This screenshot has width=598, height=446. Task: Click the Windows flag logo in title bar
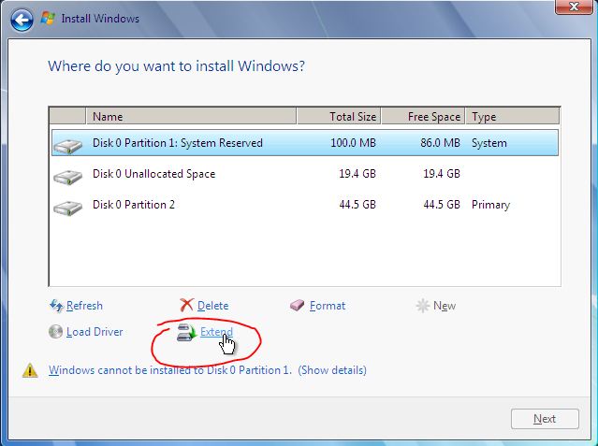[48, 19]
